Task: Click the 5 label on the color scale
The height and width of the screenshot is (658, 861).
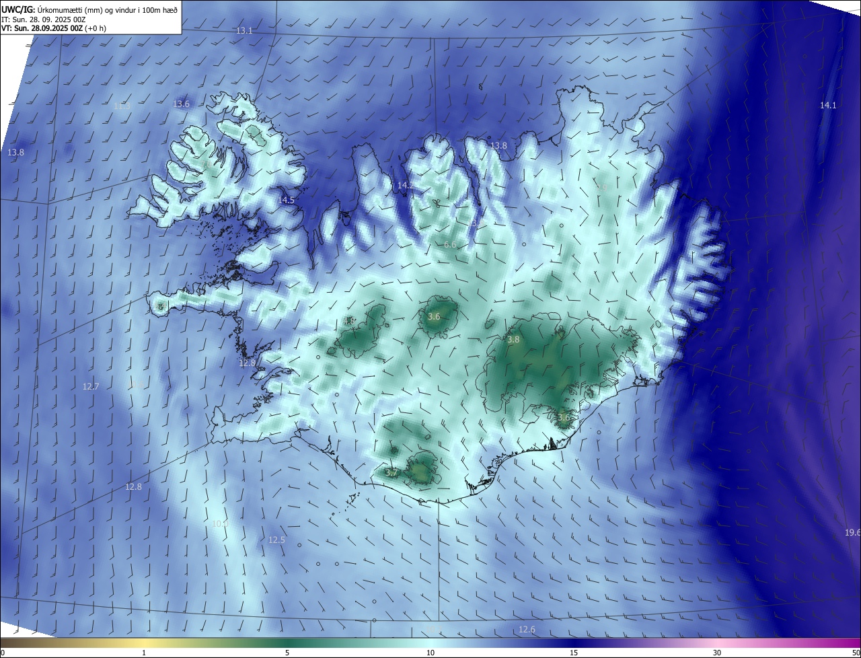Action: [287, 653]
